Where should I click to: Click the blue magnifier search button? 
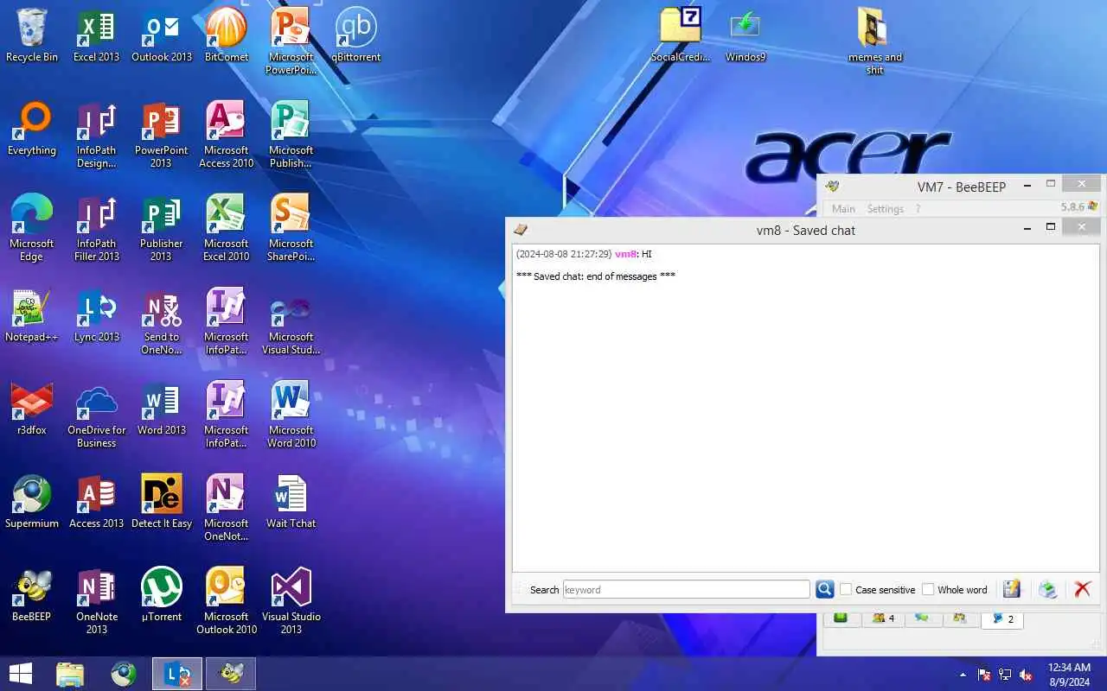coord(825,589)
